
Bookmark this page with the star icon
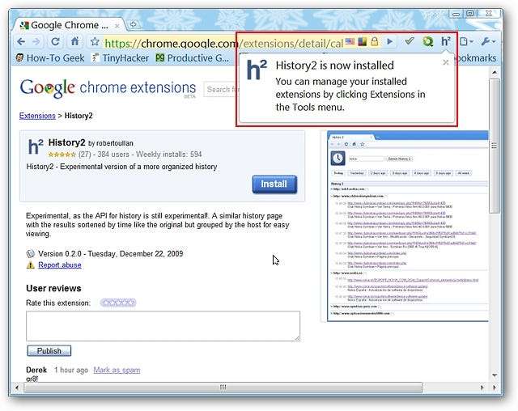(x=95, y=41)
